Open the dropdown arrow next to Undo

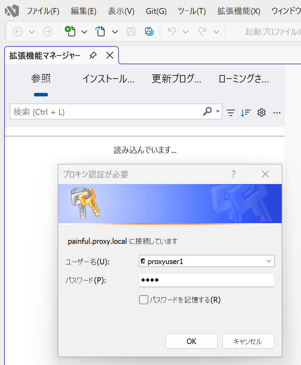point(186,31)
